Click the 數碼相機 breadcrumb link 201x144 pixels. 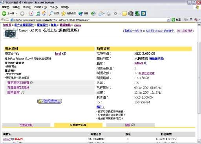65,25
